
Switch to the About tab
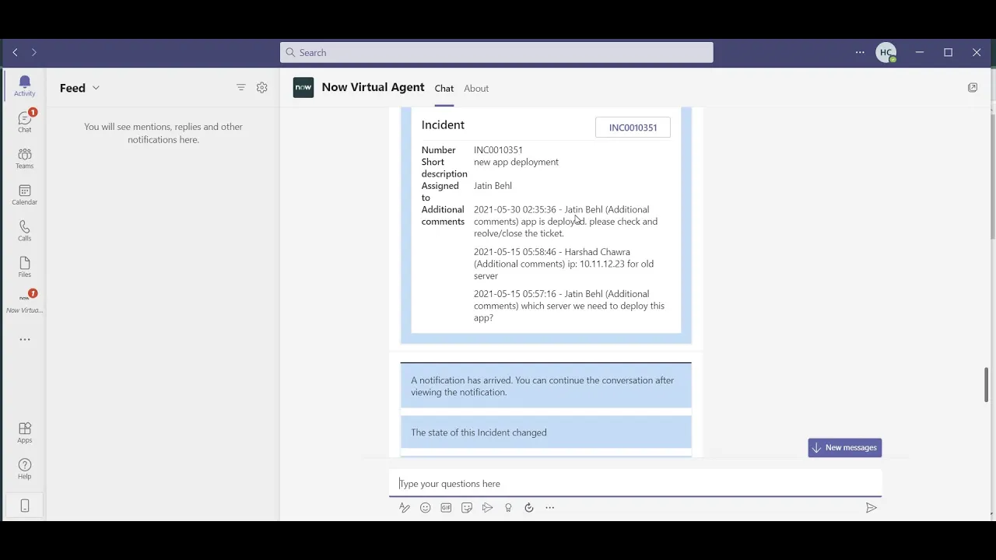[476, 89]
